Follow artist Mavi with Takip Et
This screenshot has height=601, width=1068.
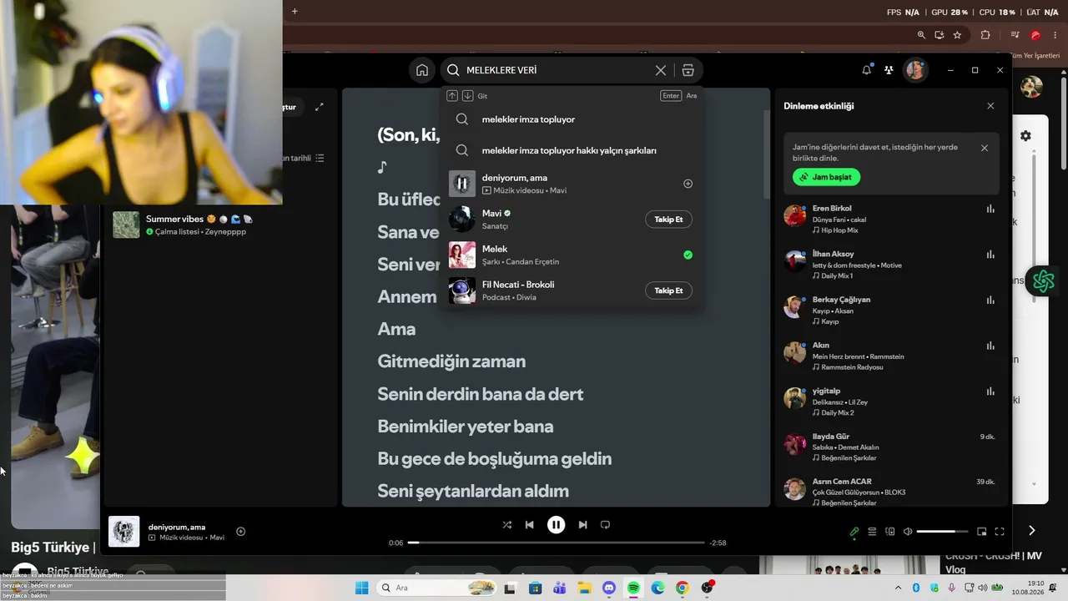click(668, 220)
